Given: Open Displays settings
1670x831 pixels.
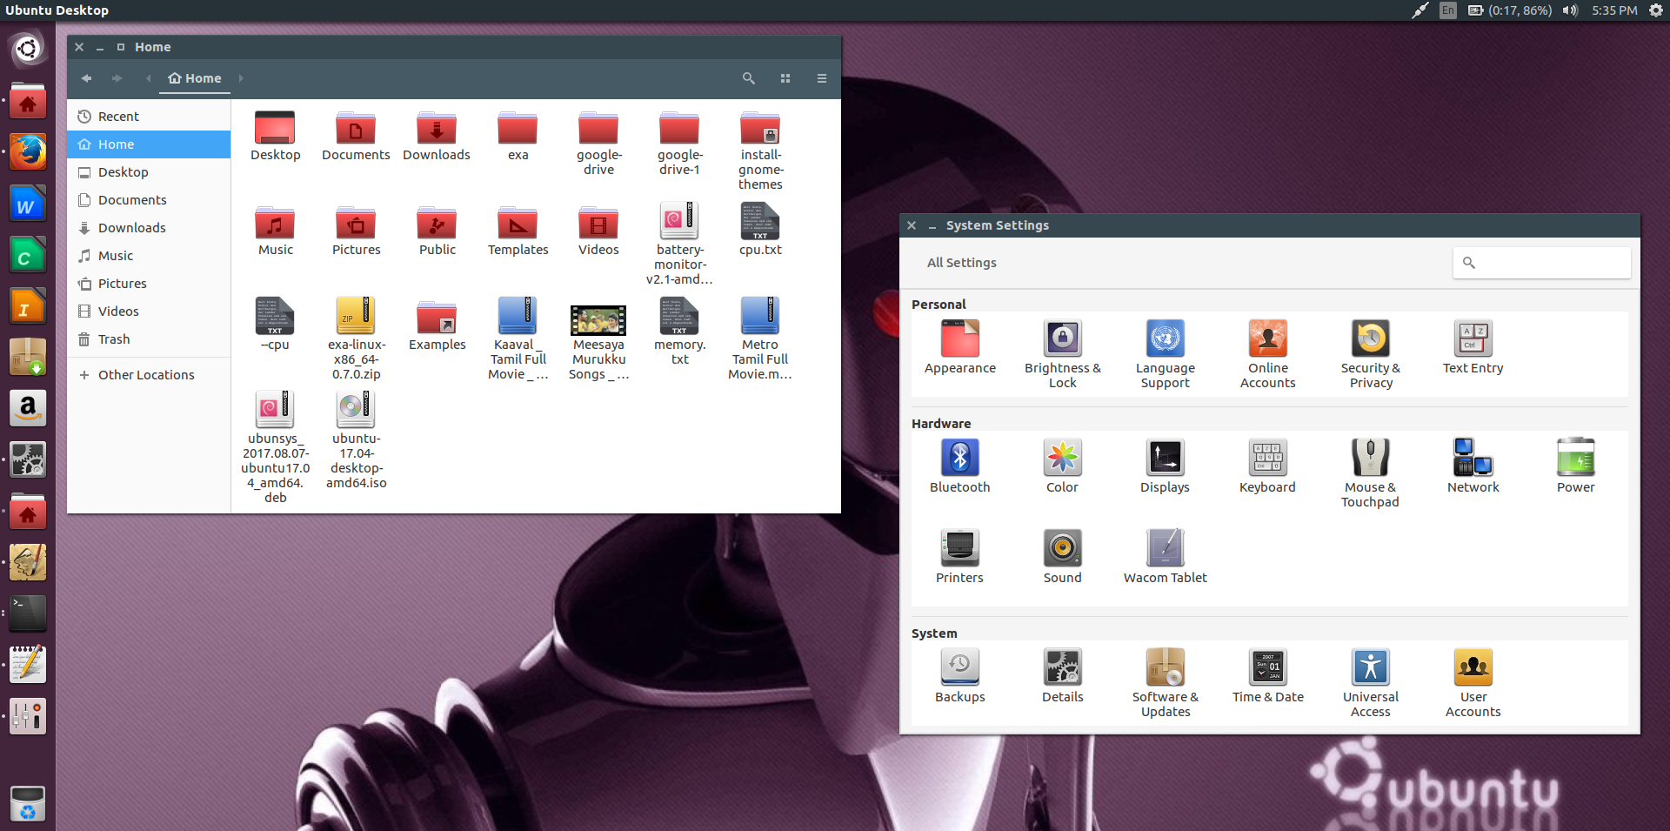Looking at the screenshot, I should (x=1165, y=467).
